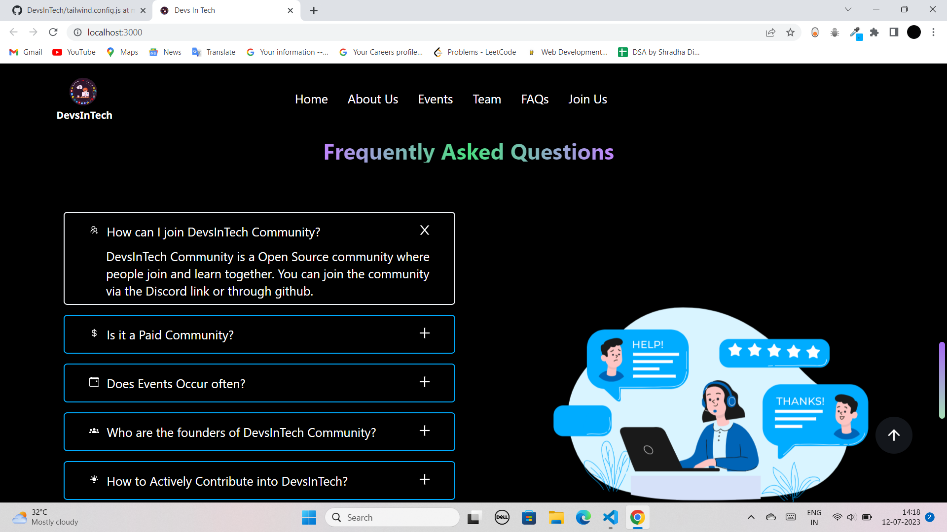Click the group icon beside founders question
Image resolution: width=947 pixels, height=532 pixels.
click(94, 431)
